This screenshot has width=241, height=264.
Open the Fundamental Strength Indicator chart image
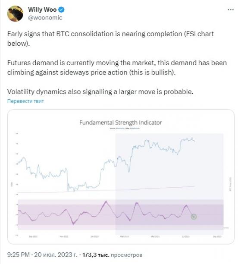pyautogui.click(x=121, y=176)
